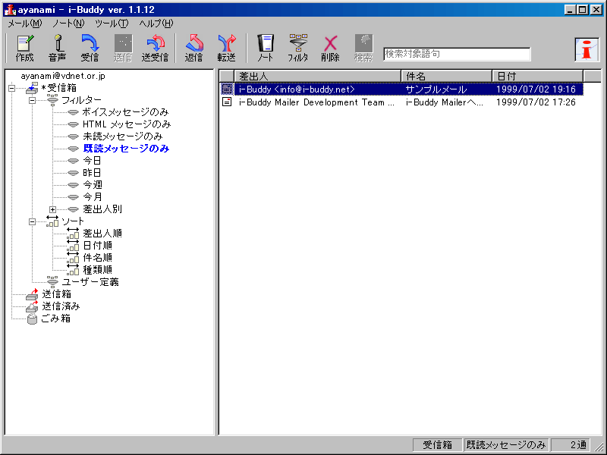The height and width of the screenshot is (455, 607).
Task: Click the window resize grip in the status bar corner
Action: [x=599, y=446]
